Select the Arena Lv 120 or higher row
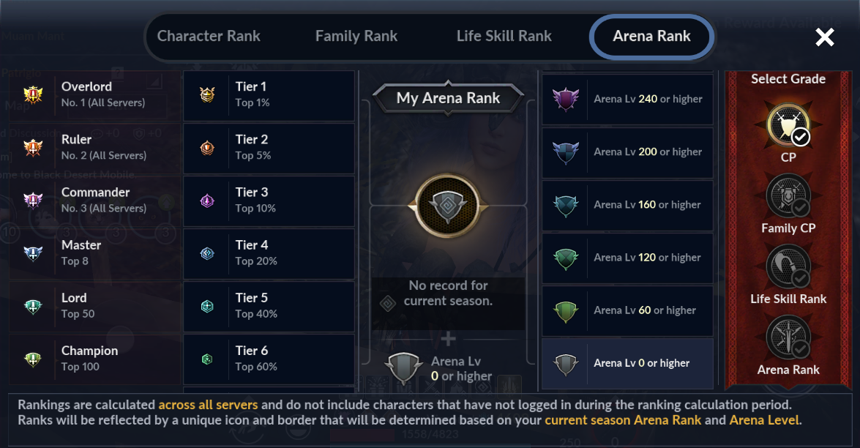 (x=627, y=258)
